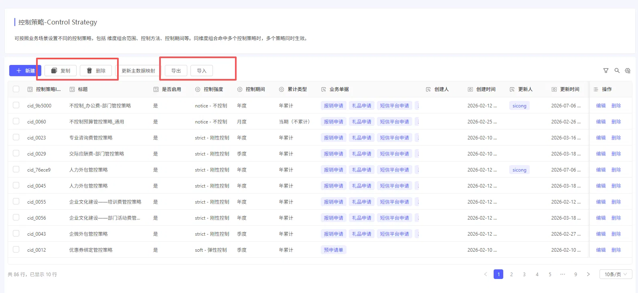Go to page 4
The height and width of the screenshot is (293, 638).
537,274
